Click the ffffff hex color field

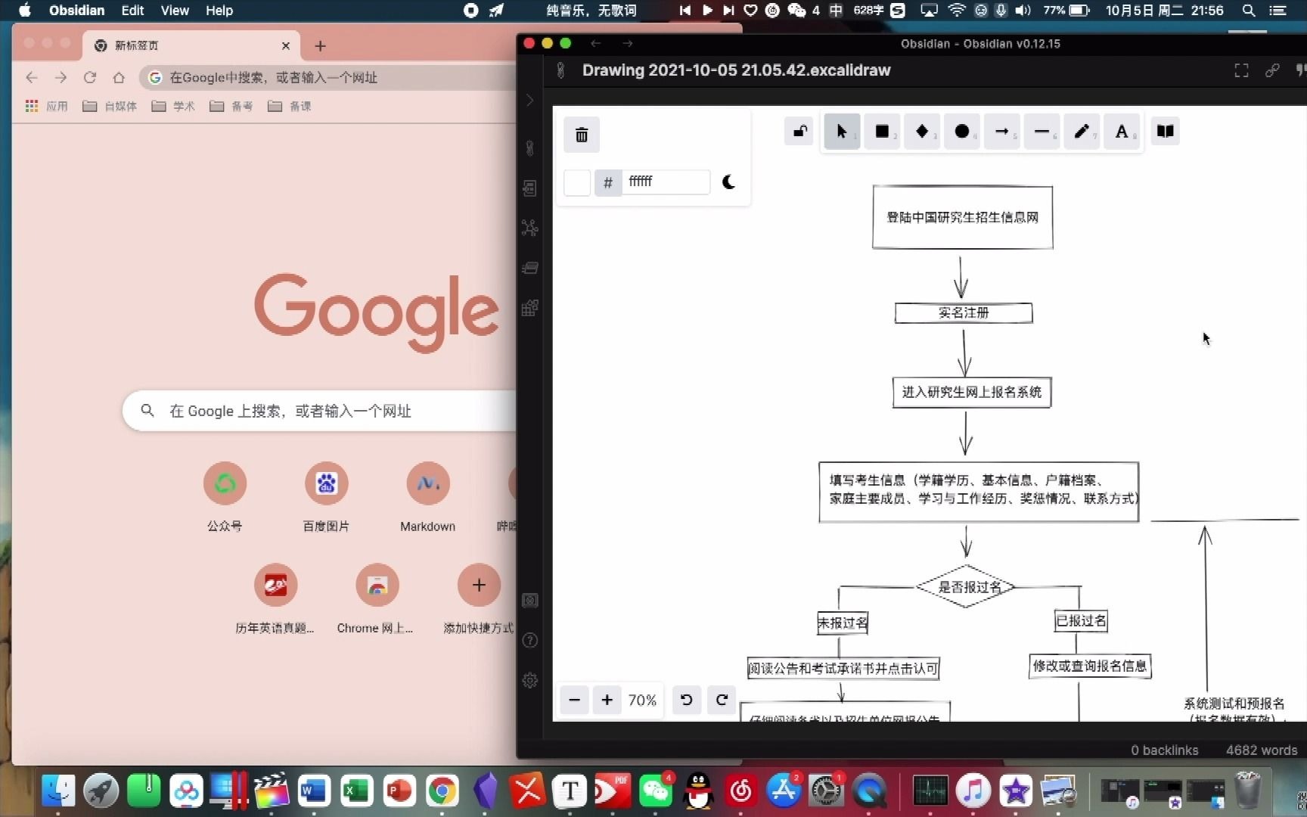[666, 182]
